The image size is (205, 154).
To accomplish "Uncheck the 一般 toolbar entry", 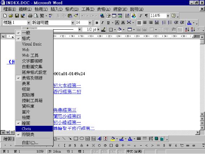I will pyautogui.click(x=34, y=33).
